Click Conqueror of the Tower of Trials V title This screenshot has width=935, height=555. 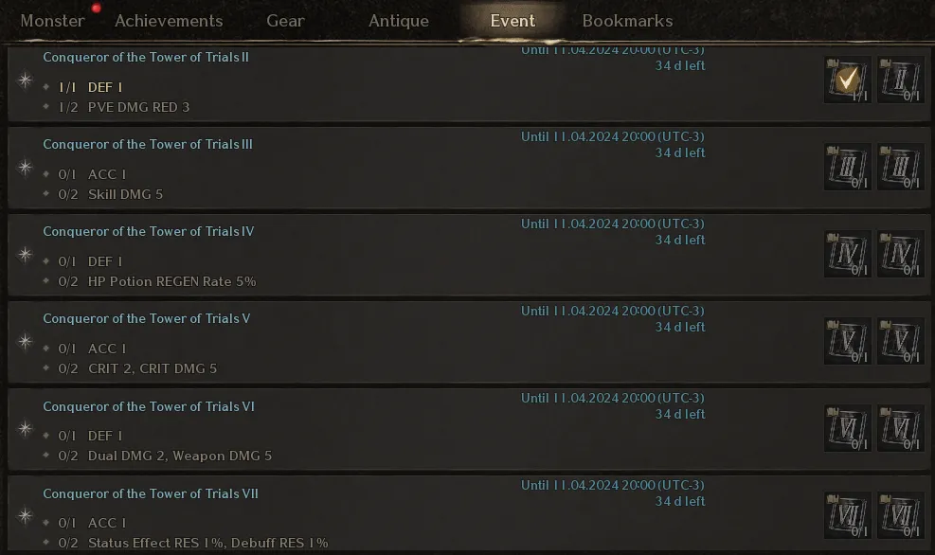pos(147,318)
